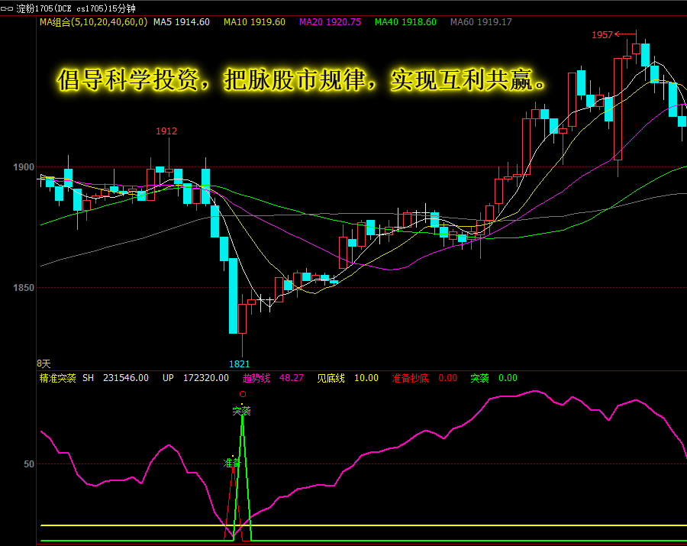687x546 pixels.
Task: Click the MA20 1920.75 label
Action: coord(330,22)
